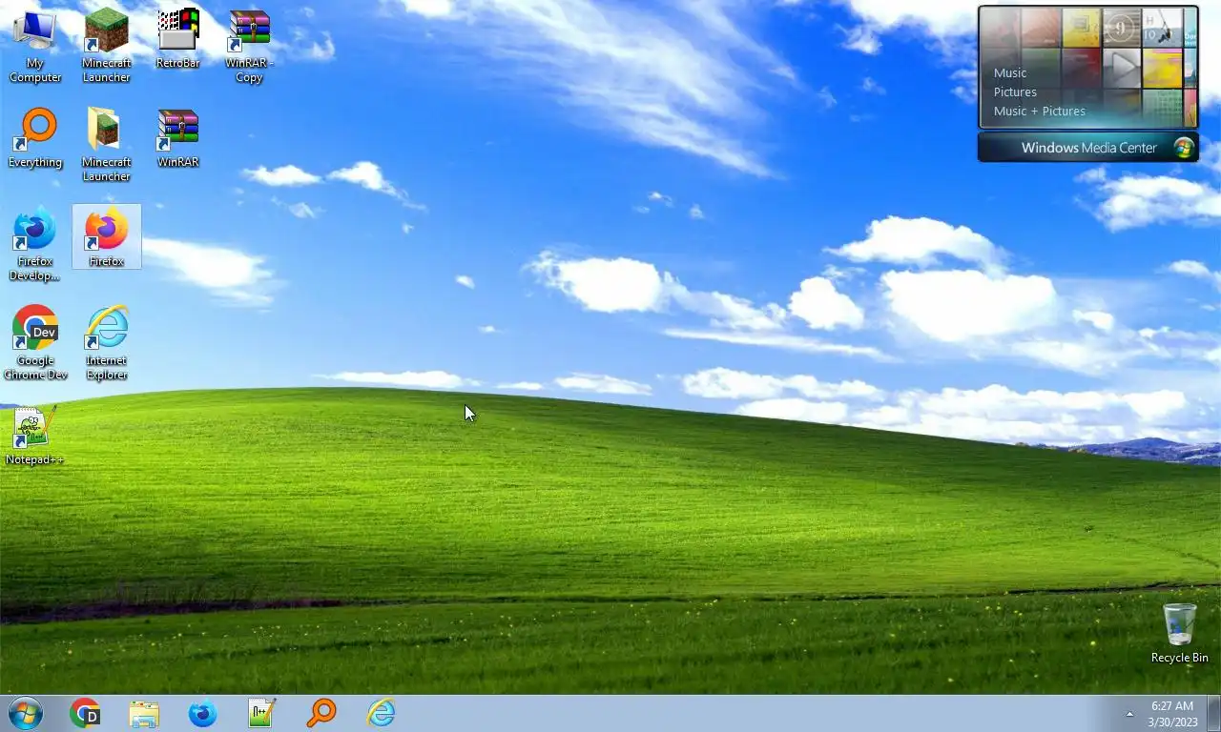The image size is (1221, 732).
Task: Select the WinRAR desktop shortcut
Action: pyautogui.click(x=177, y=138)
